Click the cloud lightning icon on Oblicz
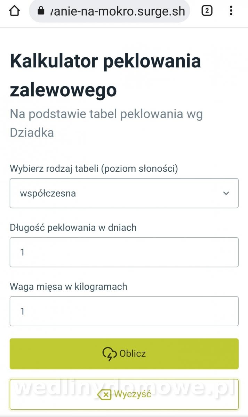 (110, 354)
